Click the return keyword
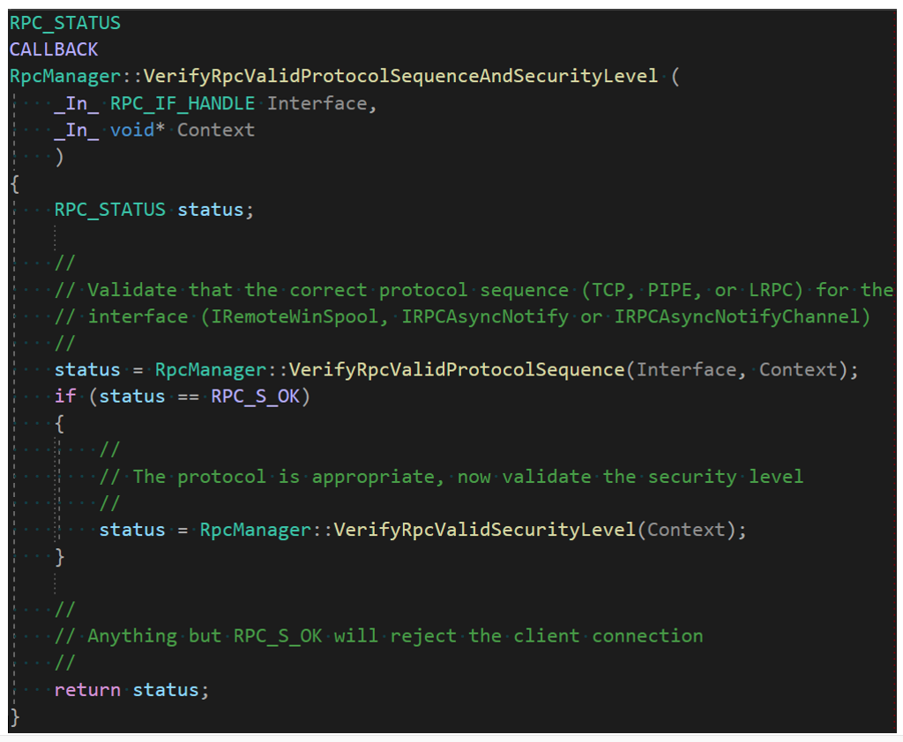The height and width of the screenshot is (742, 903). pyautogui.click(x=87, y=689)
